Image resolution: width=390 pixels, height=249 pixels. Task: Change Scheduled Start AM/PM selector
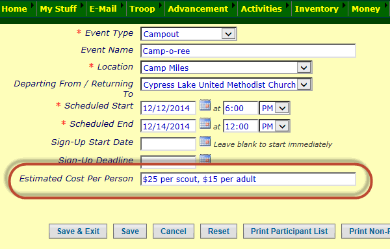coord(274,108)
